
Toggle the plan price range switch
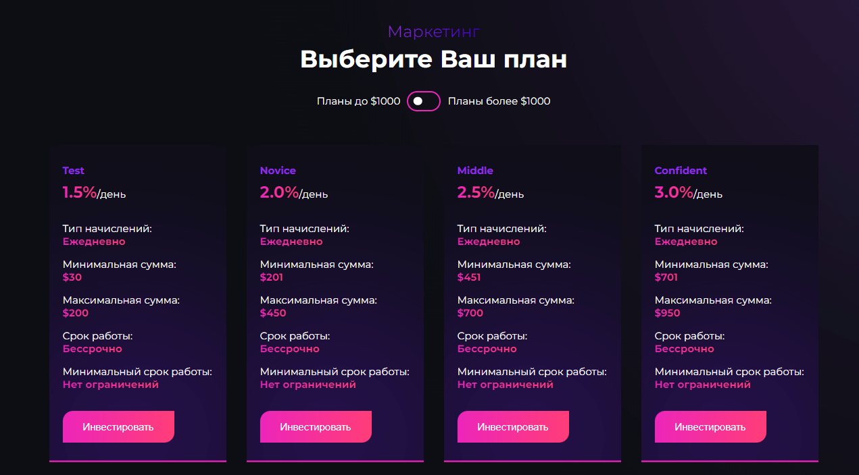tap(423, 101)
